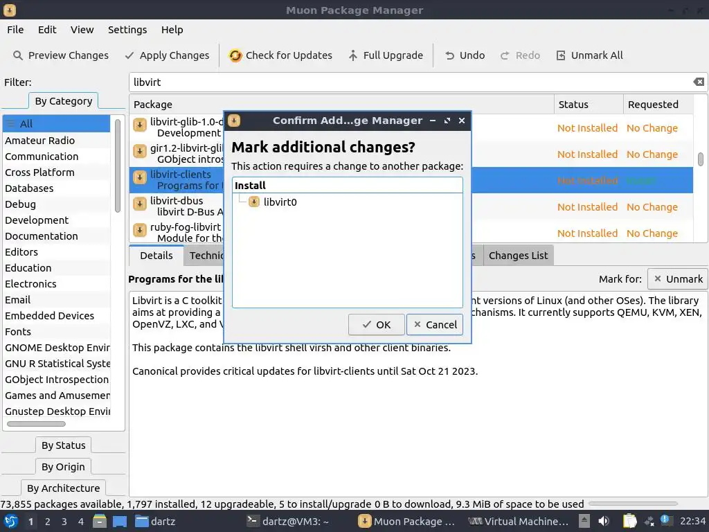Switch to the By Category tab
Viewport: 709px width, 532px height.
[63, 101]
